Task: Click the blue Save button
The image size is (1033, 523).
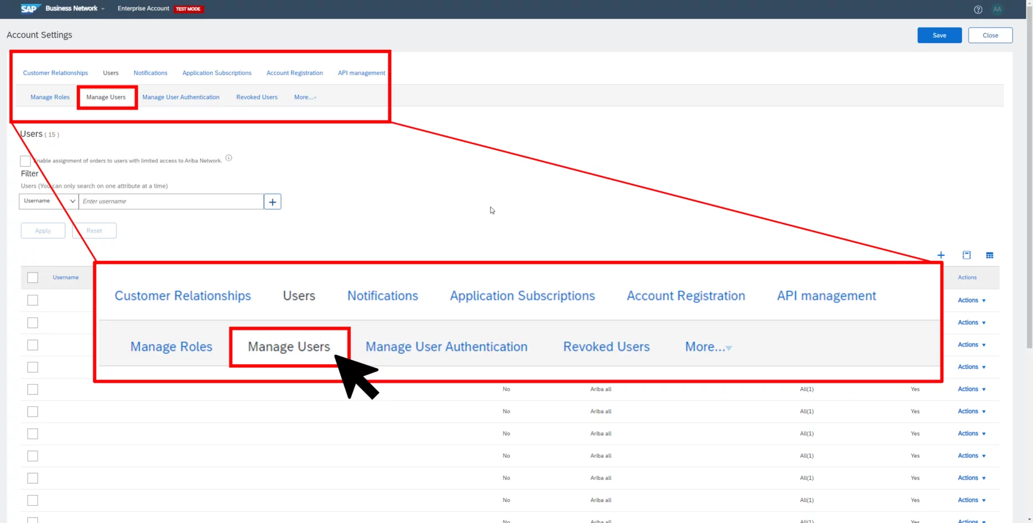Action: pyautogui.click(x=939, y=35)
